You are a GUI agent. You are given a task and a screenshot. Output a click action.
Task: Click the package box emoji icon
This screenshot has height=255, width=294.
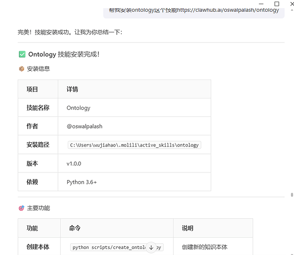pyautogui.click(x=21, y=69)
